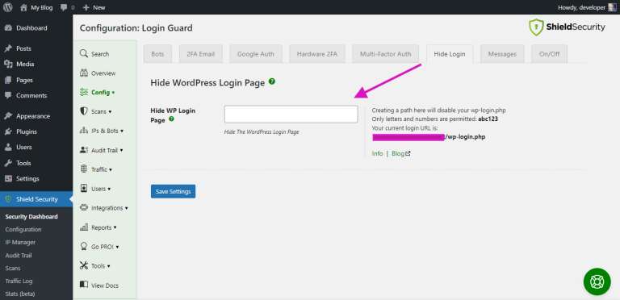Open Stats (beta) submenu link

(x=19, y=294)
